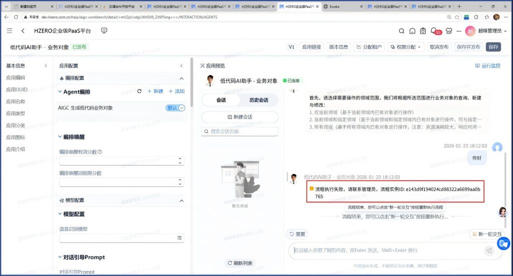513x276 pixels.
Task: Click the send message paper-plane icon
Action: [x=488, y=251]
